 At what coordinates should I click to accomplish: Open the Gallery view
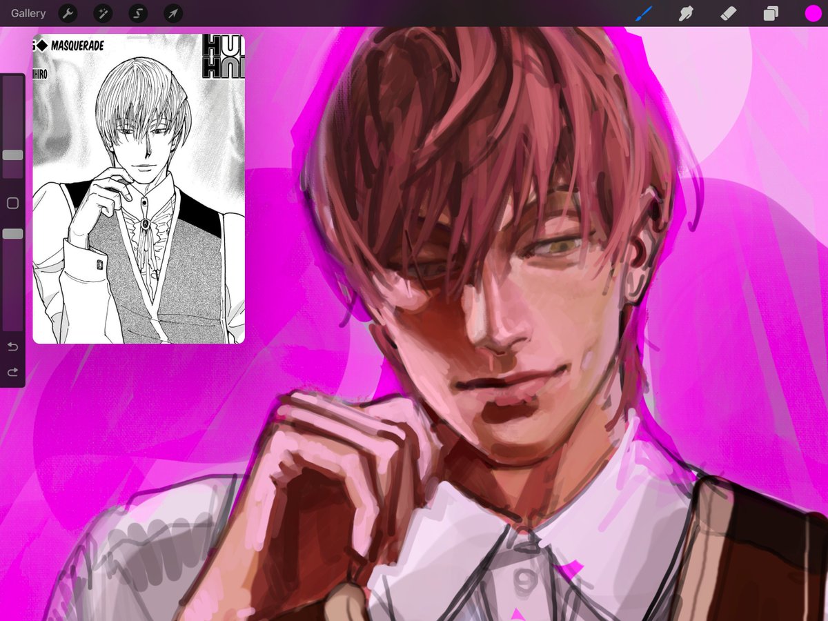pos(28,13)
